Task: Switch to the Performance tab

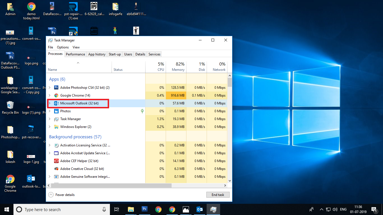Action: point(75,54)
